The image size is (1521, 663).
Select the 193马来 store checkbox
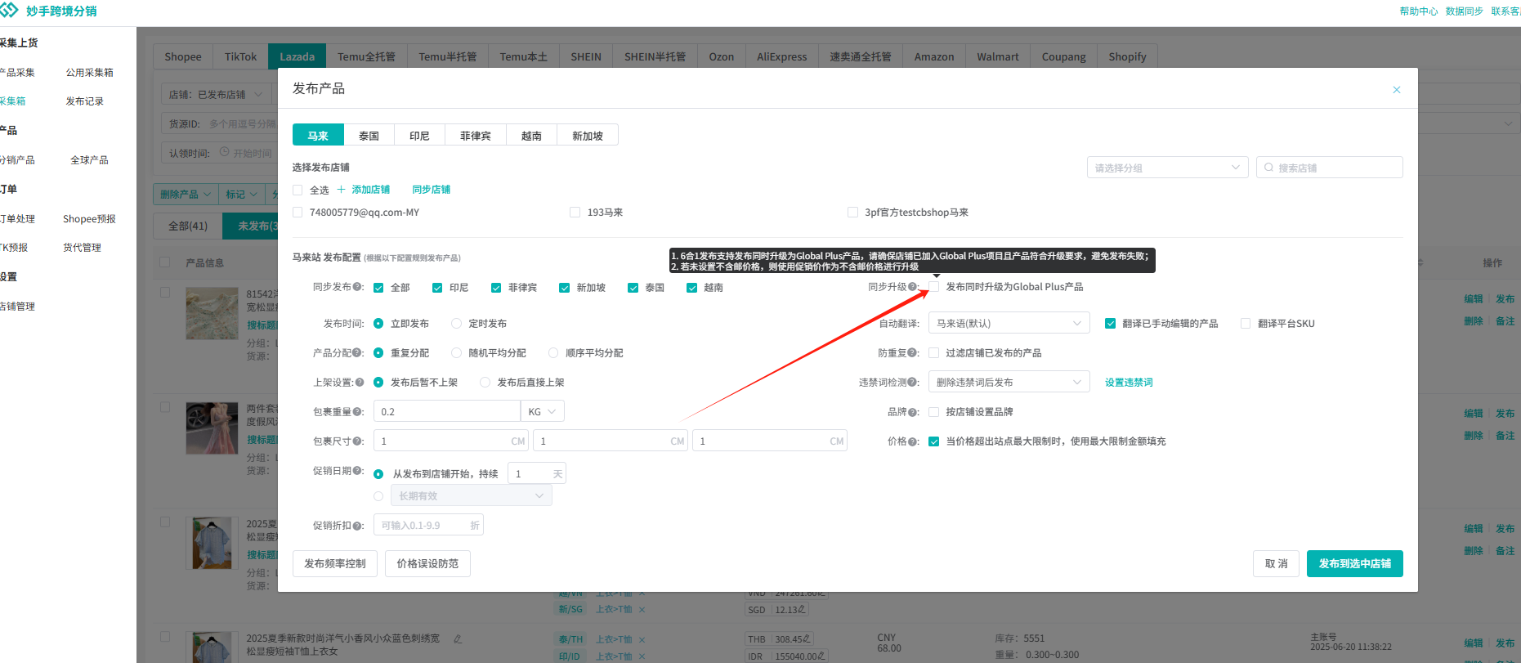tap(575, 213)
